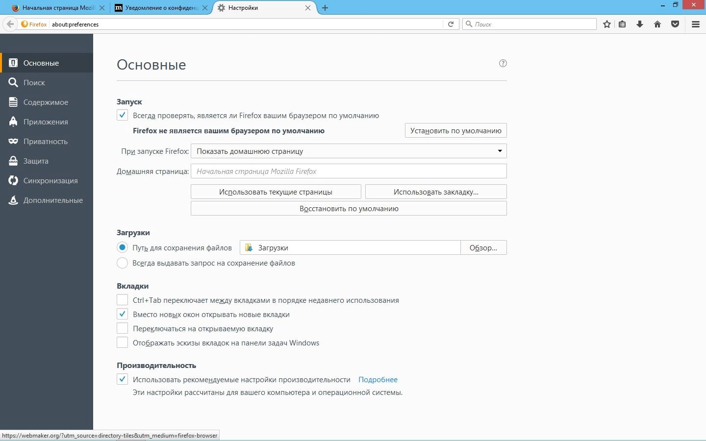Screen dimensions: 706x441
Task: Show bookmarks list icon in toolbar
Action: pyautogui.click(x=622, y=24)
